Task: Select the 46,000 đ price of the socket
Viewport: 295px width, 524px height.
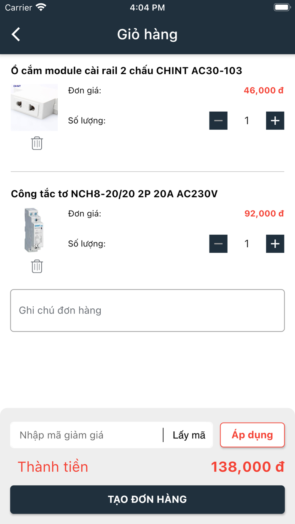Action: [x=263, y=90]
